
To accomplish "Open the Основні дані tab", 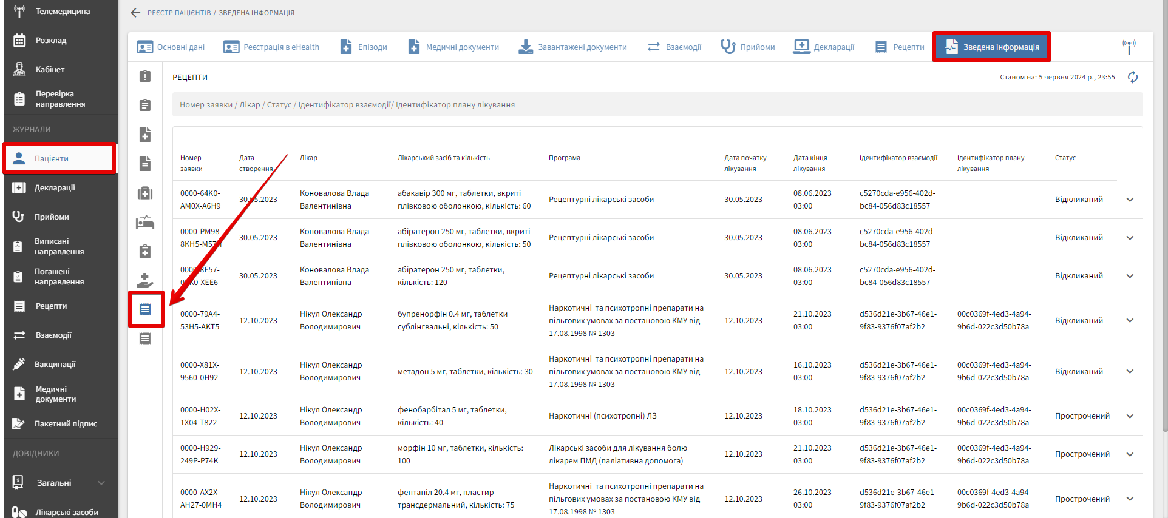I will tap(171, 47).
